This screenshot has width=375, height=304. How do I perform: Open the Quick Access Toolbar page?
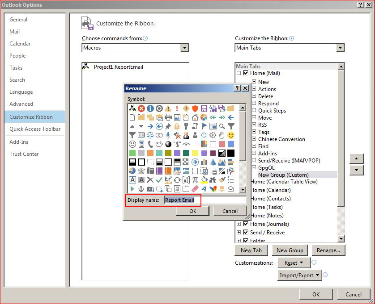pyautogui.click(x=35, y=129)
